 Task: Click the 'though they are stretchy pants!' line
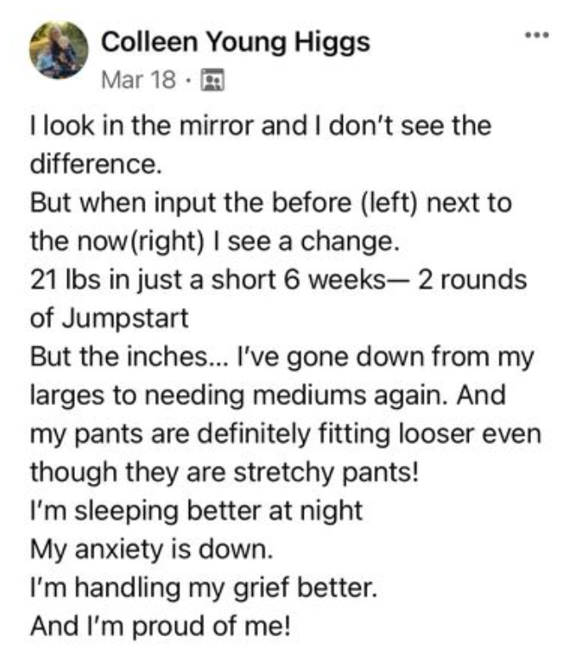pyautogui.click(x=224, y=473)
